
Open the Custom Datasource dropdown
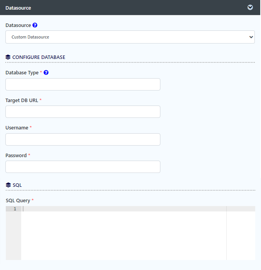coord(130,37)
